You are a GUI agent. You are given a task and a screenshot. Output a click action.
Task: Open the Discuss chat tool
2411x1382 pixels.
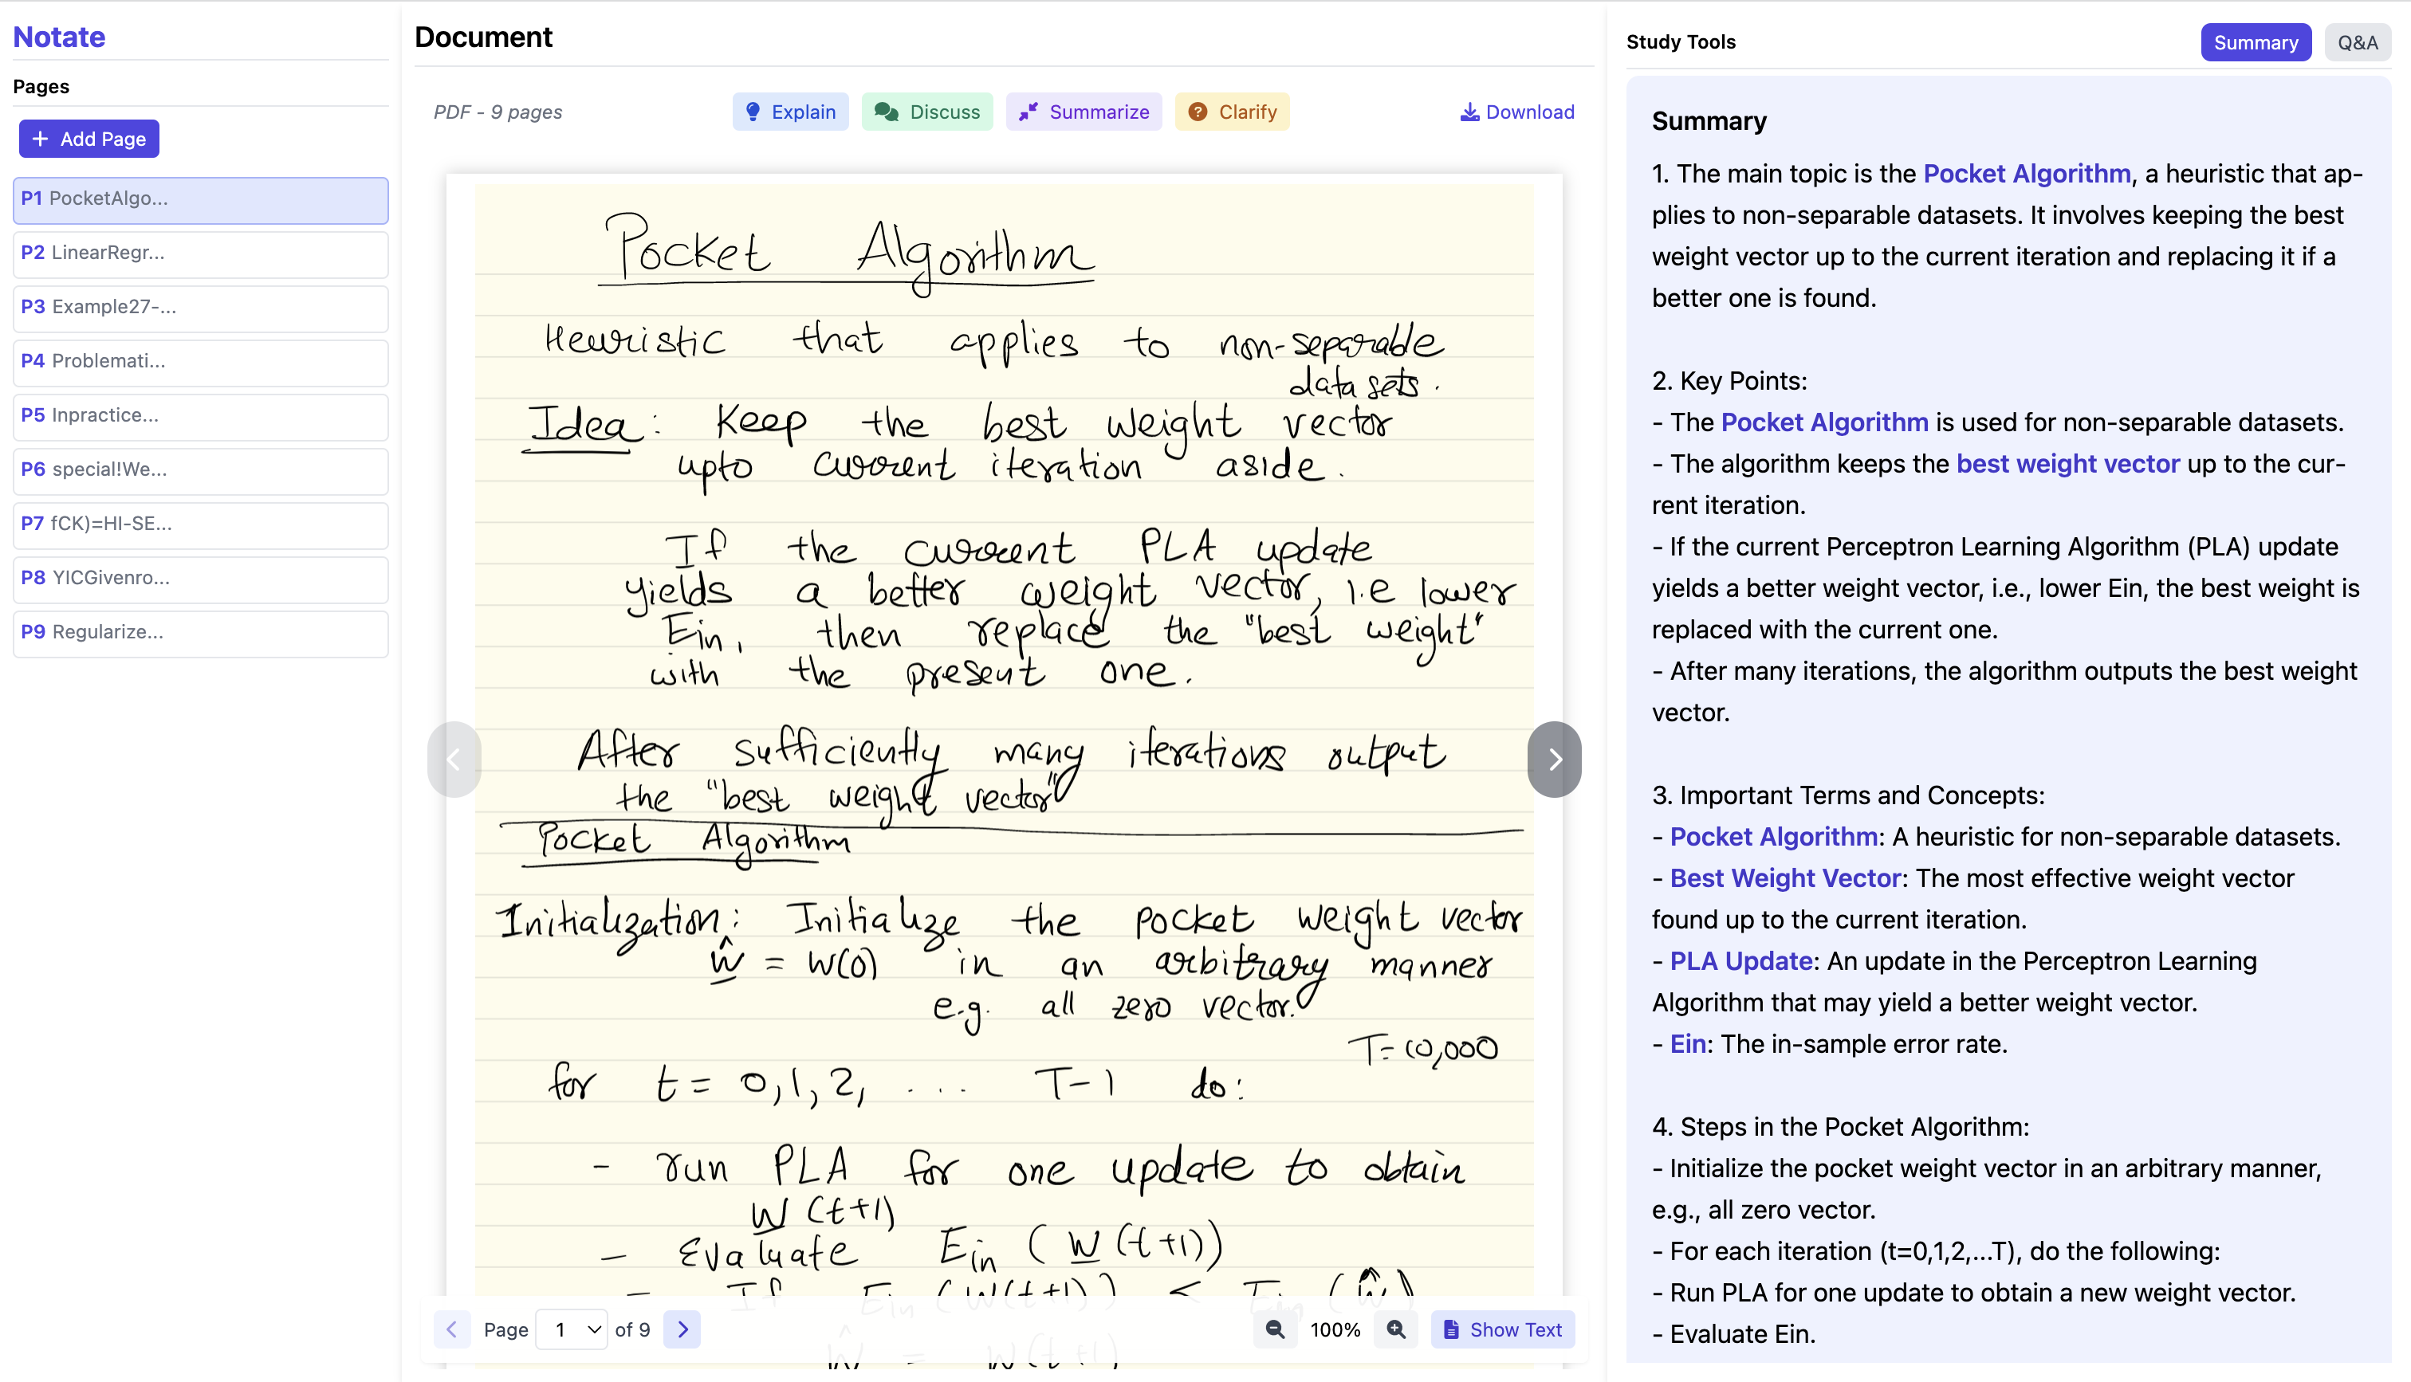coord(926,112)
